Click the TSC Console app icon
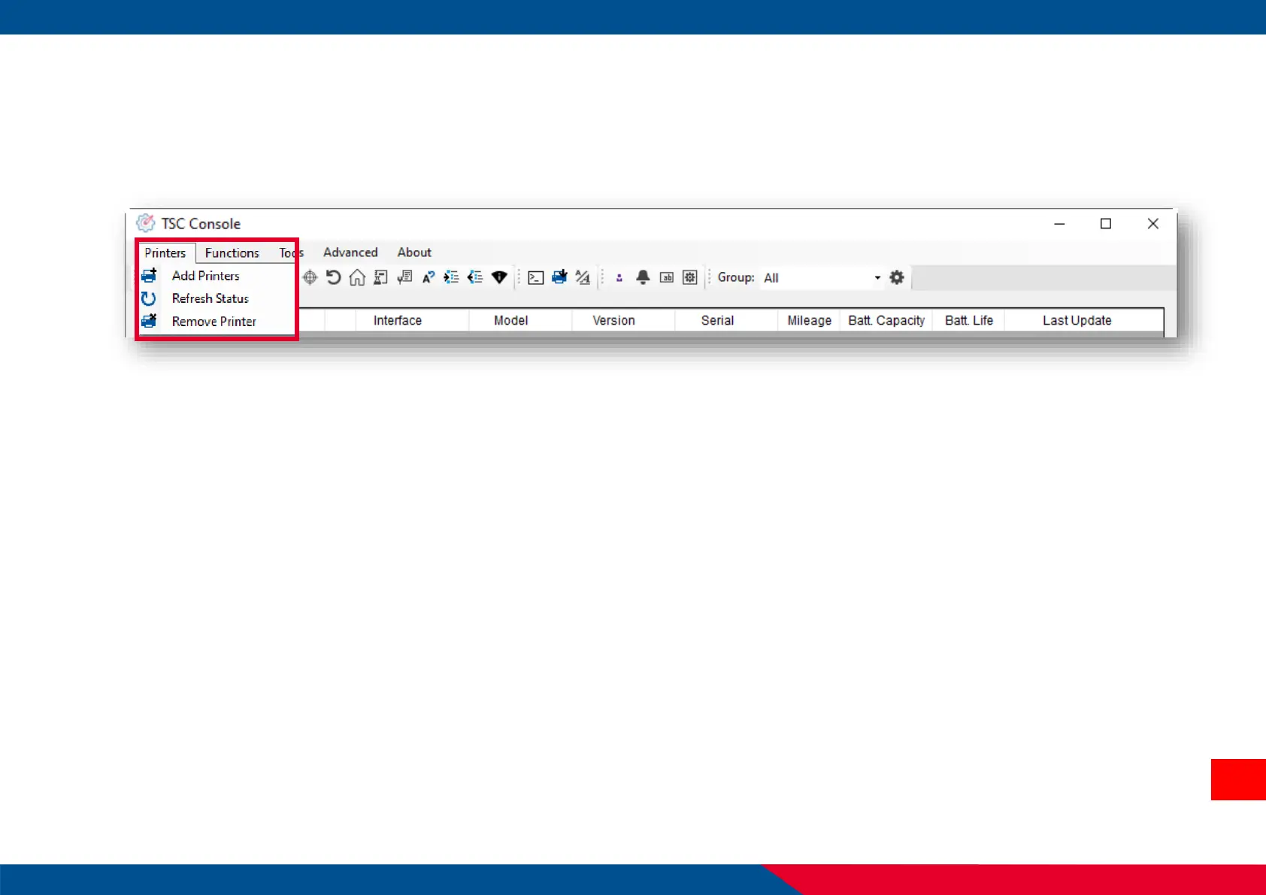Image resolution: width=1266 pixels, height=895 pixels. (145, 223)
